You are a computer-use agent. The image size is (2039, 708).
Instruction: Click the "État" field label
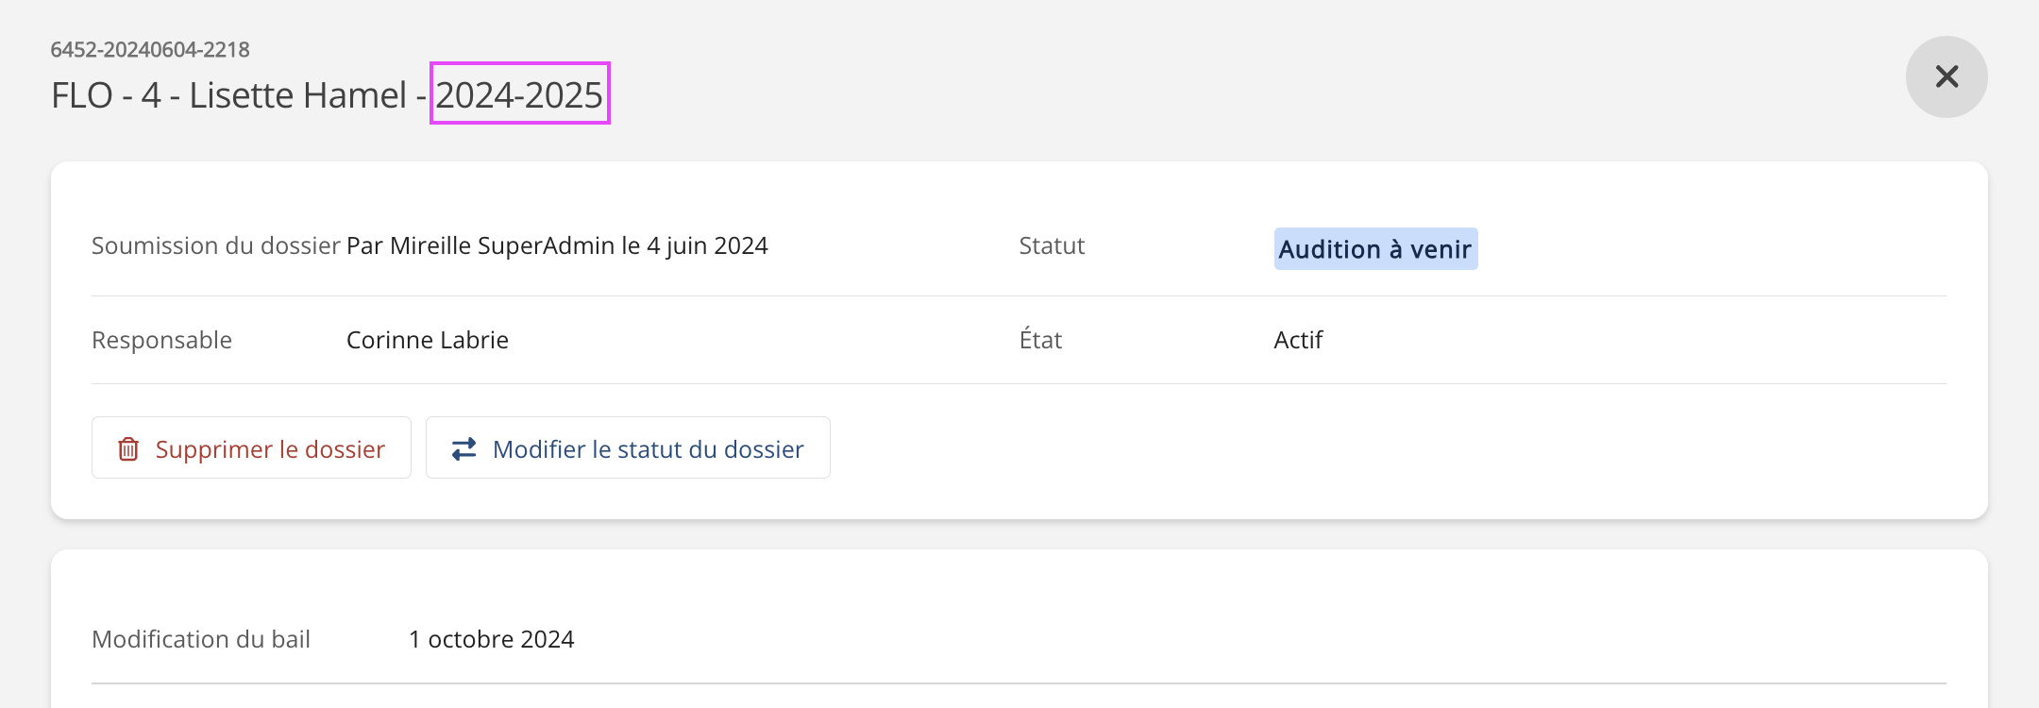pyautogui.click(x=1040, y=340)
